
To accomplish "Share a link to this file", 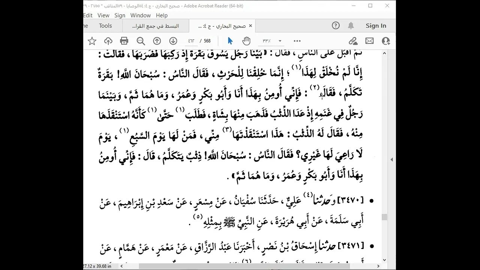I will click(x=353, y=41).
